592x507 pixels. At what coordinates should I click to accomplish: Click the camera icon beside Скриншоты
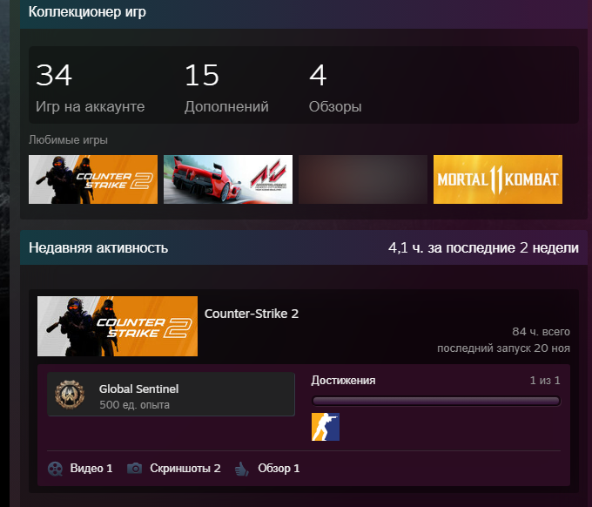(135, 469)
